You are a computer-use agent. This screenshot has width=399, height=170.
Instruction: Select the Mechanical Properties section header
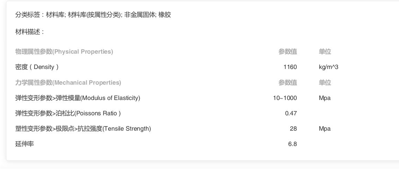[68, 83]
